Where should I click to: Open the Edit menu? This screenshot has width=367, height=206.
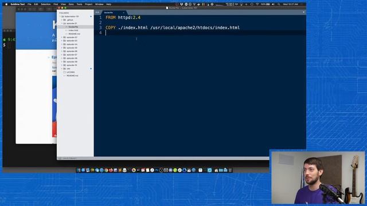(x=36, y=4)
